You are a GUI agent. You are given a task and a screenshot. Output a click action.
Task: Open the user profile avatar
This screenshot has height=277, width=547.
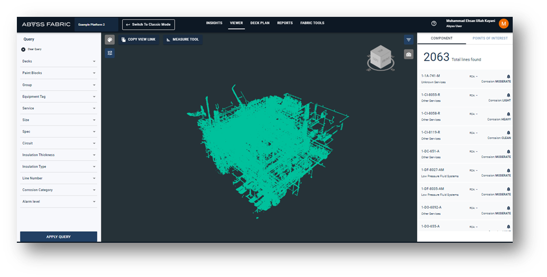[x=503, y=24]
